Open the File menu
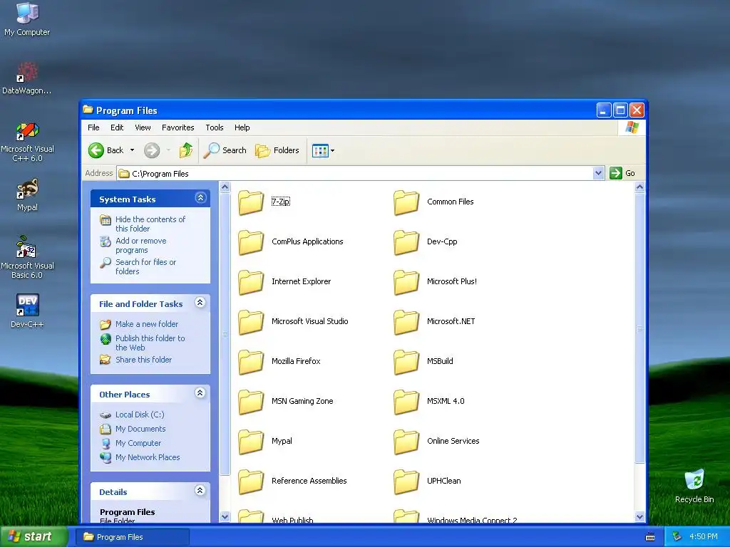Image resolution: width=730 pixels, height=547 pixels. pyautogui.click(x=93, y=127)
